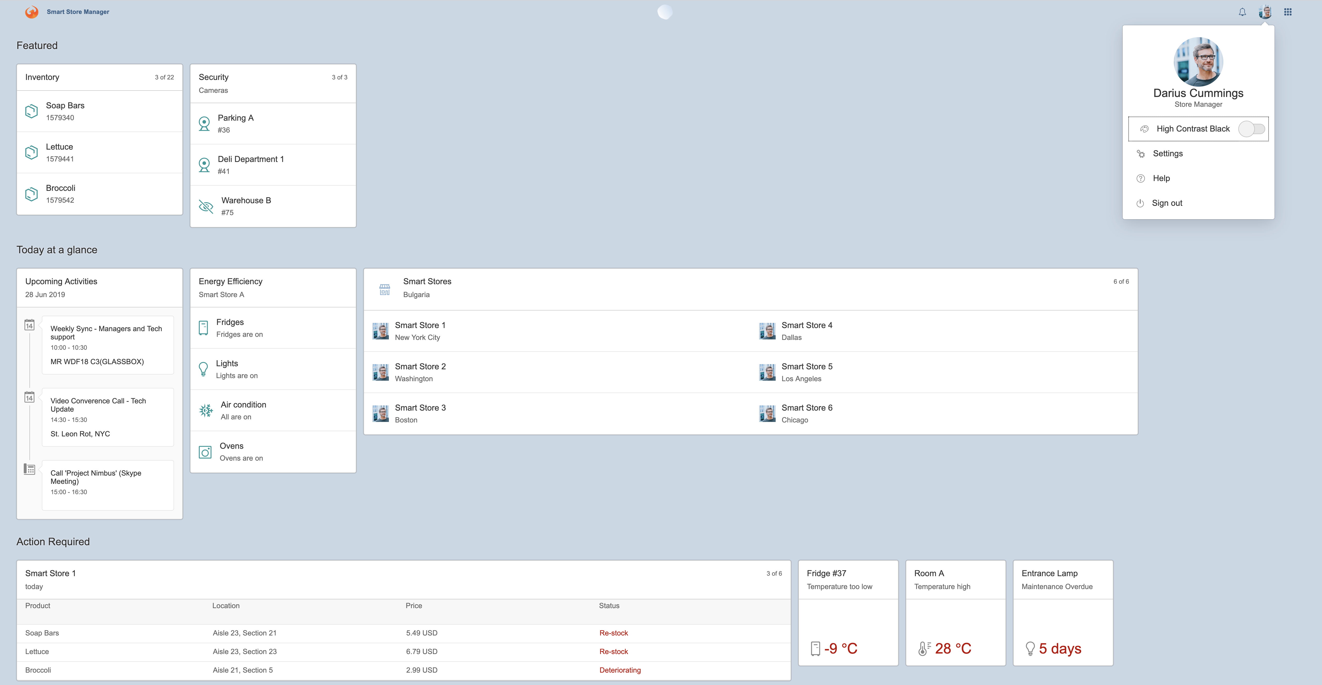Open the notifications bell icon
The image size is (1322, 685).
click(1242, 12)
